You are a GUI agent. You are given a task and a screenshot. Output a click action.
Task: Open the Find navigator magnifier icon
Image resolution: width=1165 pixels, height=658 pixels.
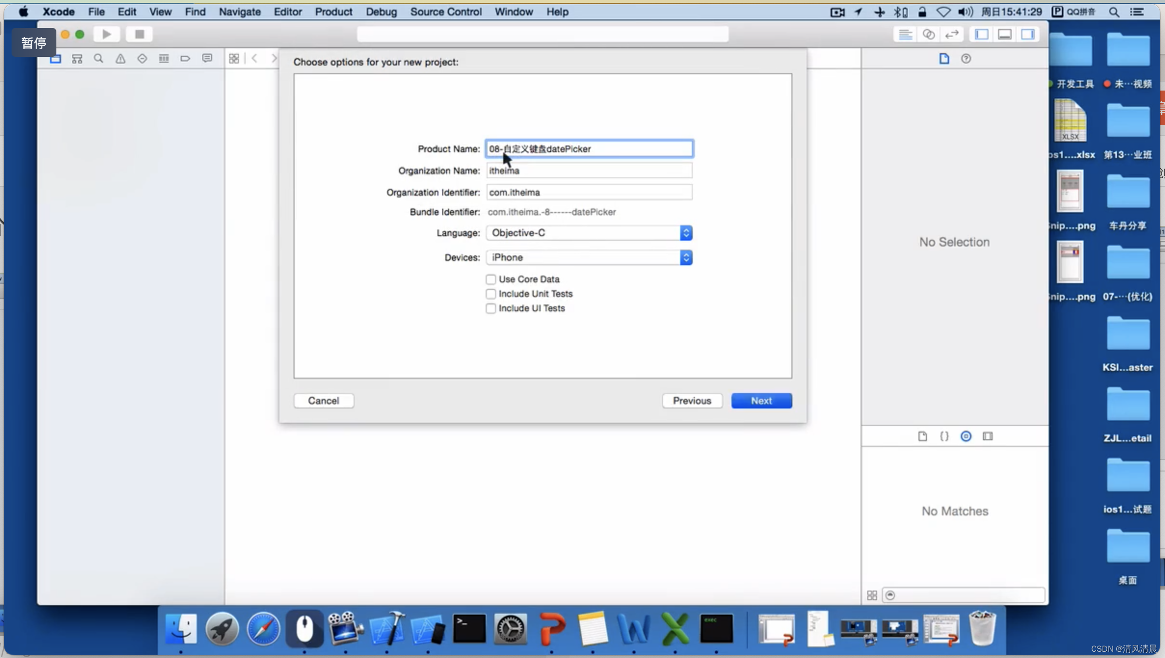[x=99, y=59]
